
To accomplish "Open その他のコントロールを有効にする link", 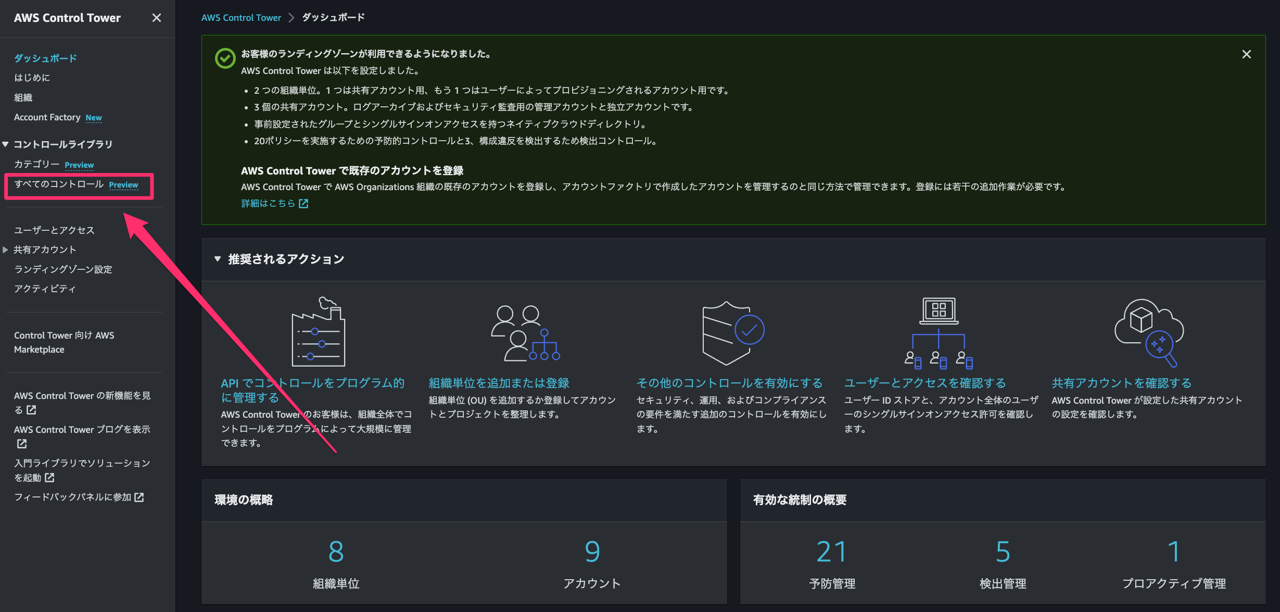I will pos(729,383).
